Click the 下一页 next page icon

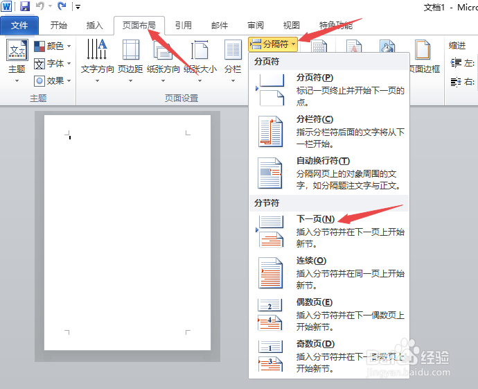pos(270,232)
